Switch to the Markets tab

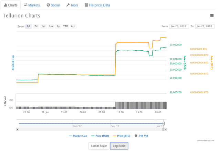32,5
